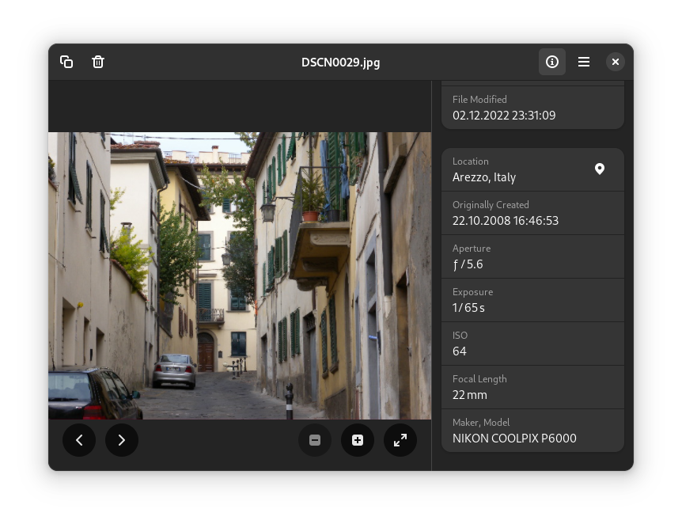Close the image viewer window
Viewport: 682px width, 524px height.
click(x=616, y=62)
